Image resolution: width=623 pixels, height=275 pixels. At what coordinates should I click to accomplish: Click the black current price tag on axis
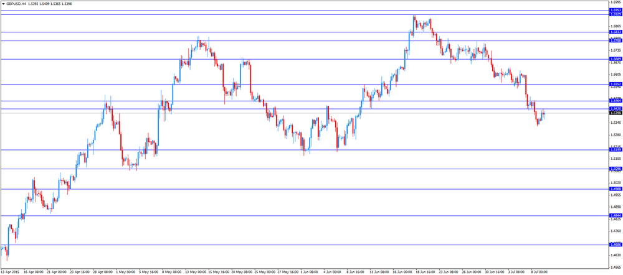[615, 113]
